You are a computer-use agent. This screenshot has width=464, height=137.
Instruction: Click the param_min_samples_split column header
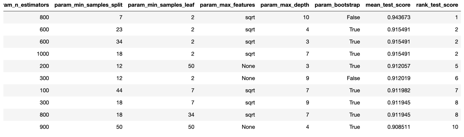point(88,6)
